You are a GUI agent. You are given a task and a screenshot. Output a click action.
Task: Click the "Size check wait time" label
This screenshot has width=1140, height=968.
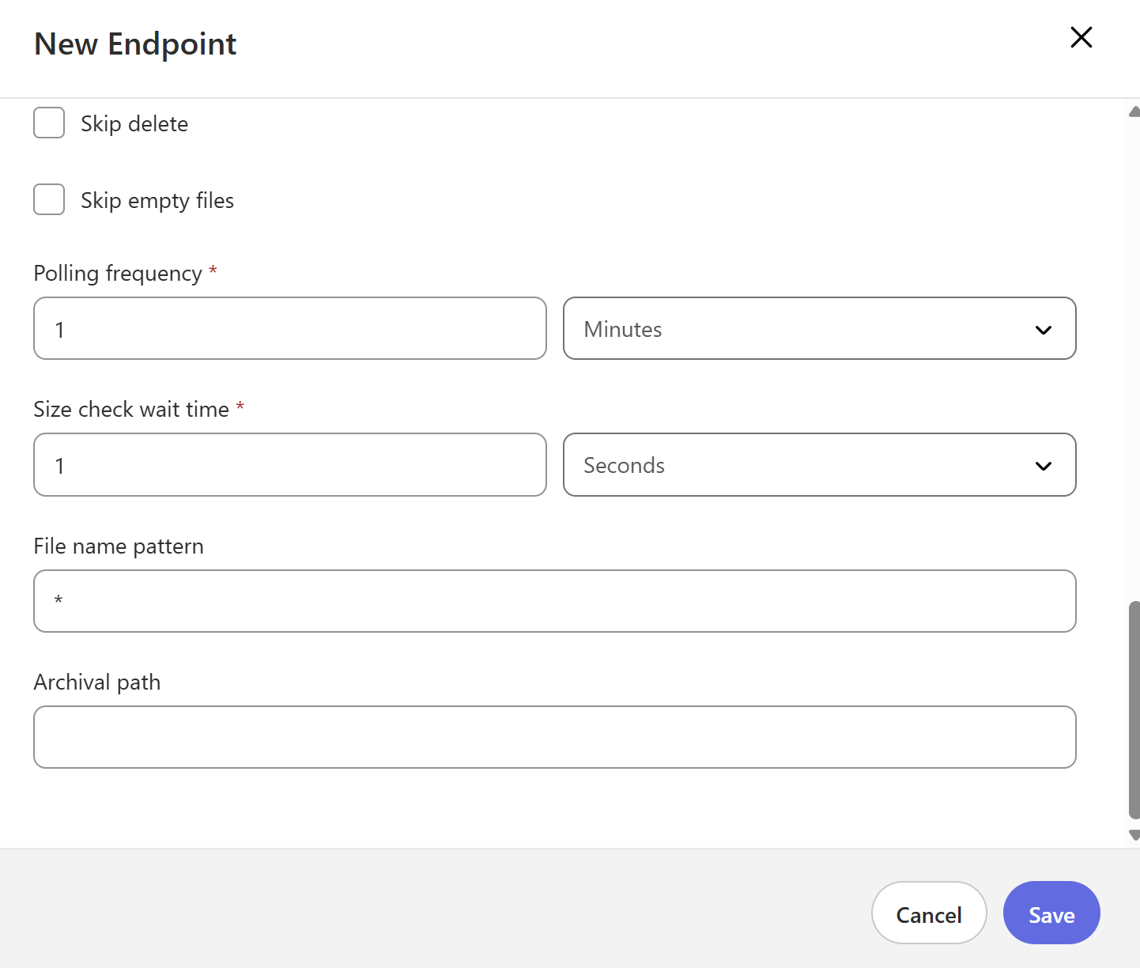[x=131, y=410]
